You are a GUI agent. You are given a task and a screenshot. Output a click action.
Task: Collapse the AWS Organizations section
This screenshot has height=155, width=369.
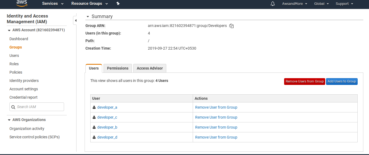pos(9,120)
